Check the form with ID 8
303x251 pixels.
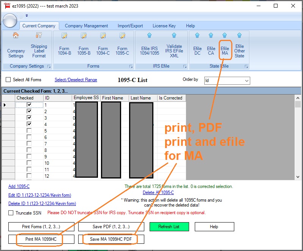[x=29, y=150]
